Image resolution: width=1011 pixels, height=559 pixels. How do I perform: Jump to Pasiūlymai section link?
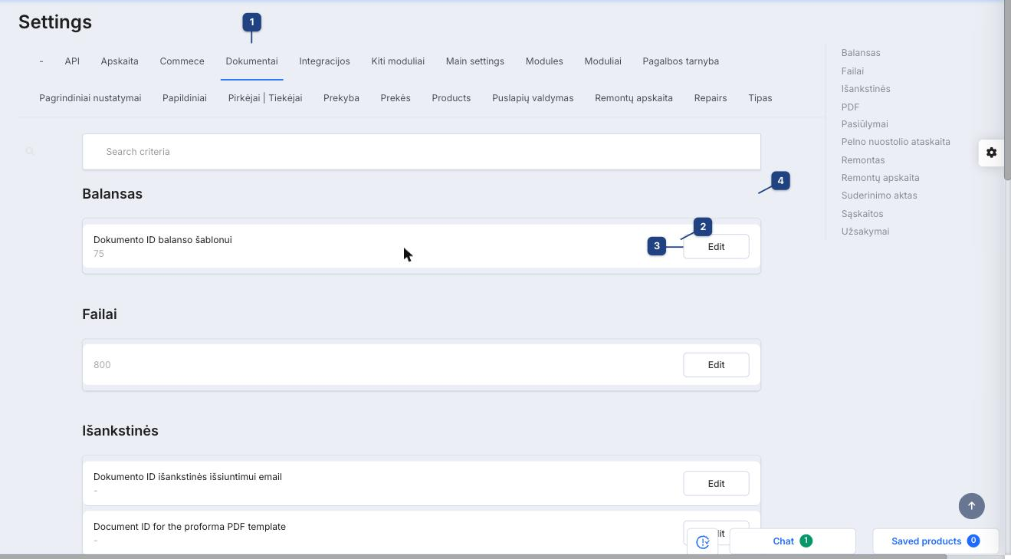[x=865, y=124]
